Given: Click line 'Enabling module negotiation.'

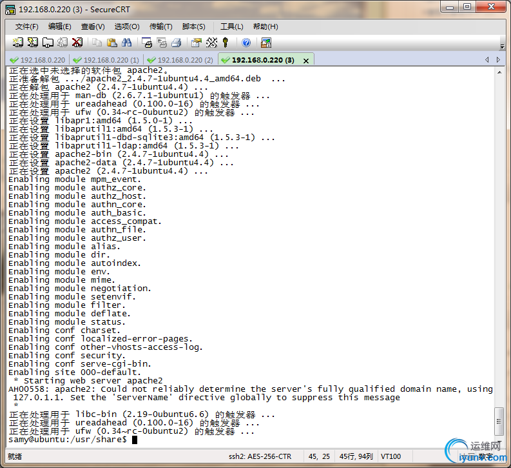Looking at the screenshot, I should pyautogui.click(x=80, y=289).
